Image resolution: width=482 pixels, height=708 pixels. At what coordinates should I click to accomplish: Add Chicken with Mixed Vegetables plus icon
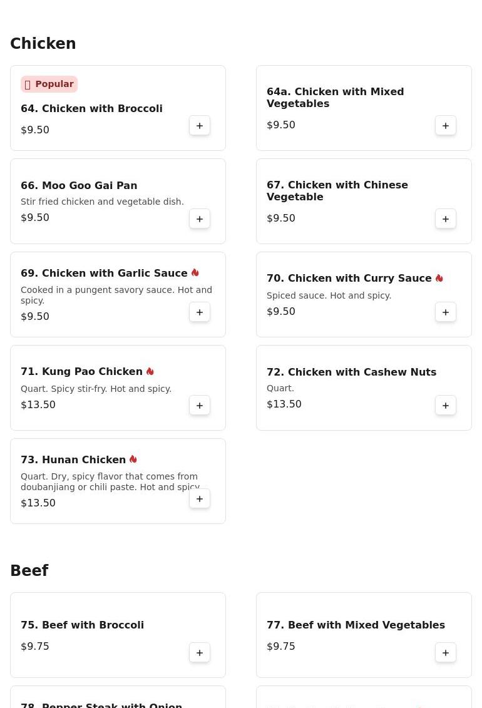pos(446,126)
